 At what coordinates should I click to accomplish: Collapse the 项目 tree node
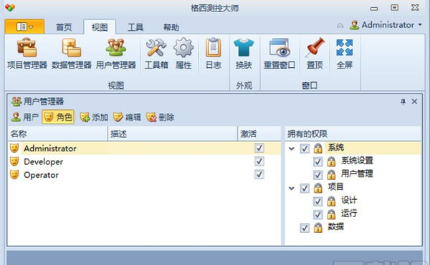click(292, 189)
